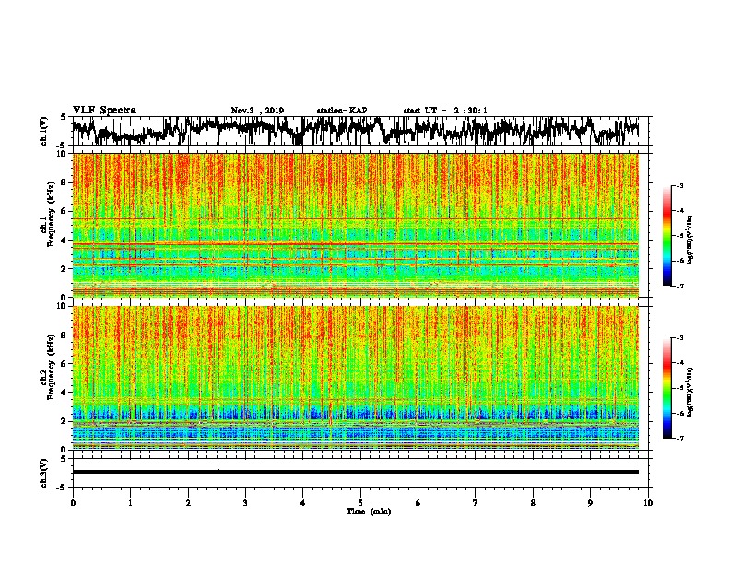Click the ch.2 spectrogram image
The image size is (730, 564).
(x=355, y=378)
